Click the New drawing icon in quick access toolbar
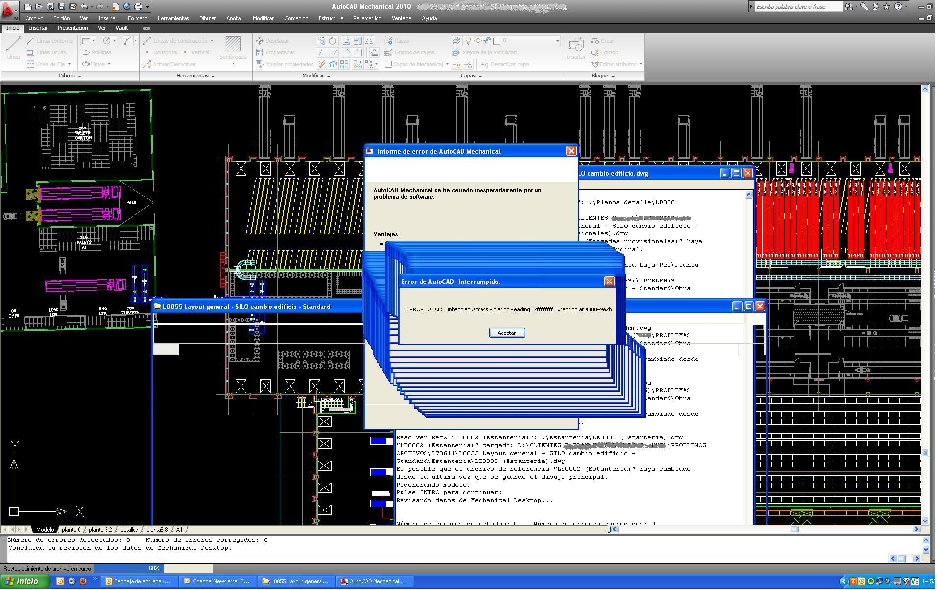The height and width of the screenshot is (590, 937). pyautogui.click(x=28, y=7)
